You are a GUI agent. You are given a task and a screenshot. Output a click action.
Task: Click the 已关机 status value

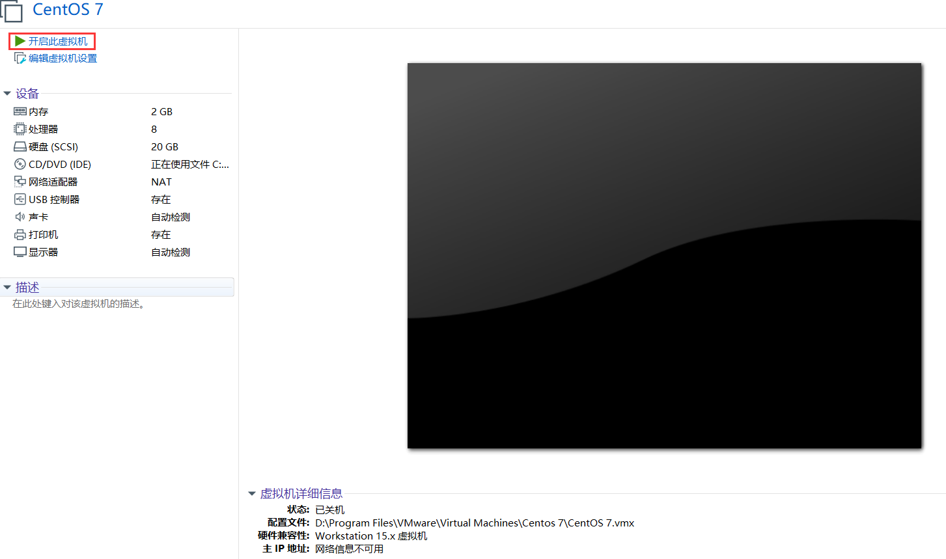[x=330, y=510]
